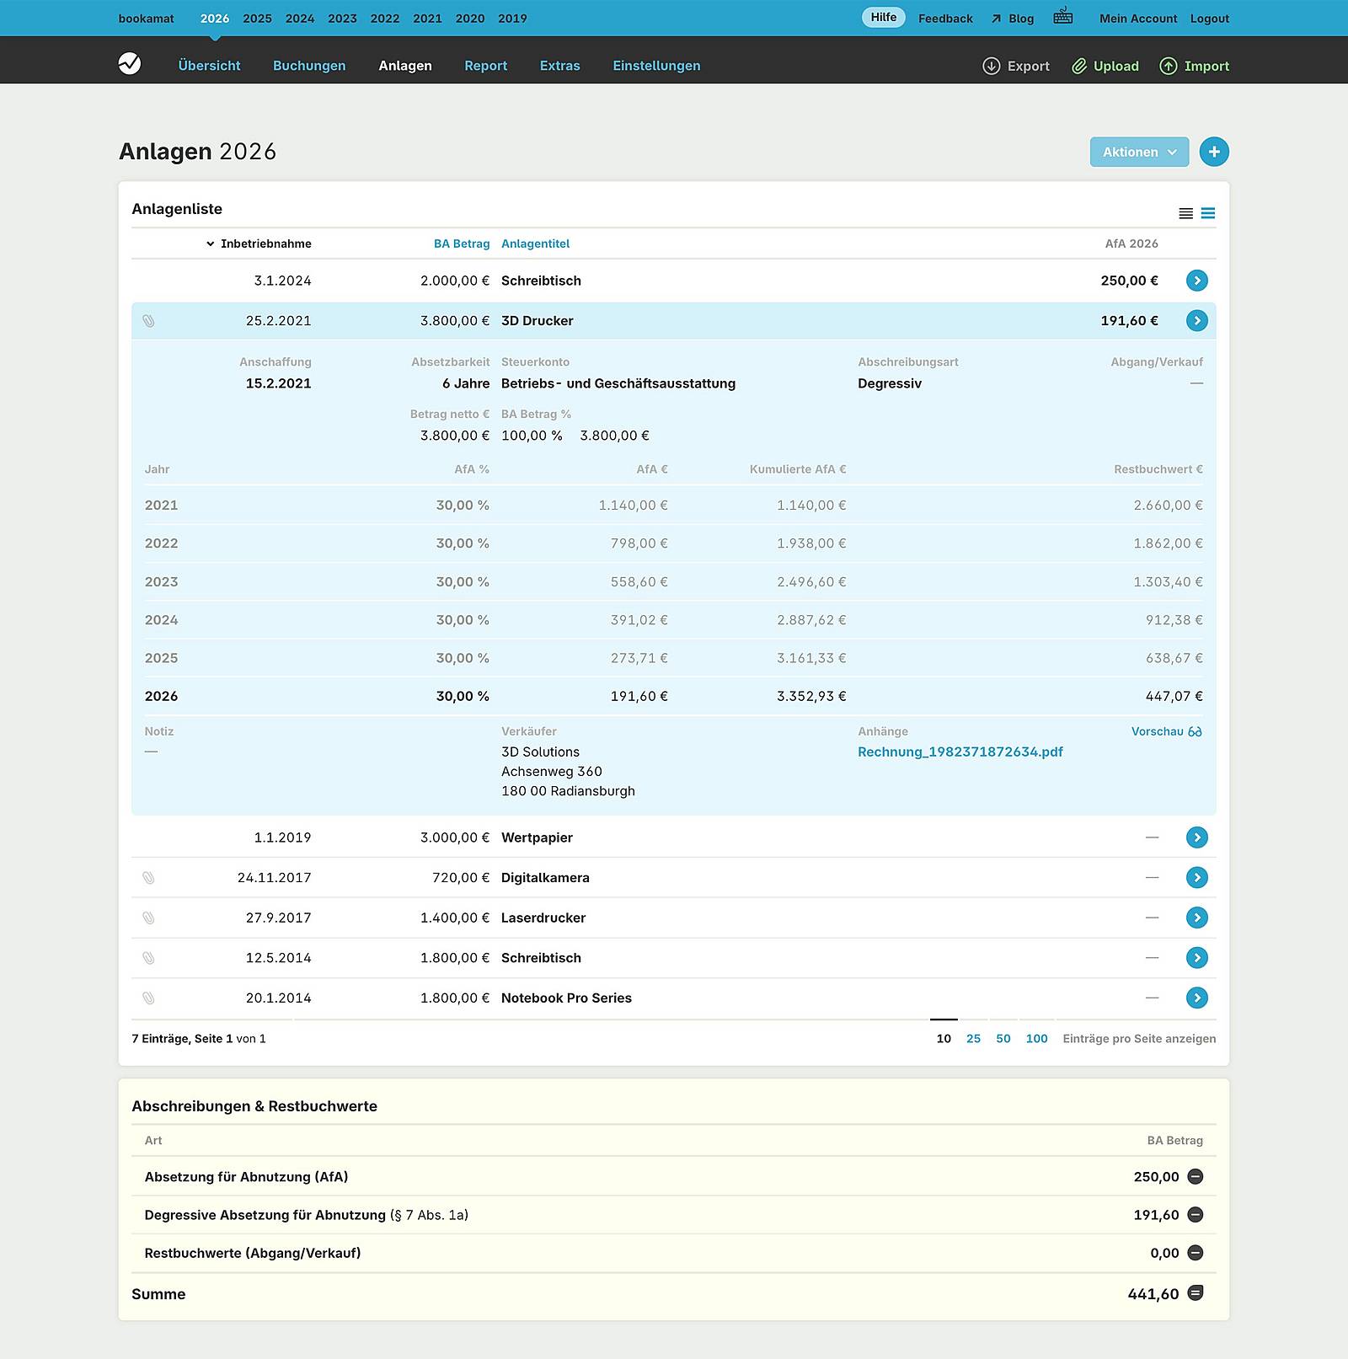Click the equals icon beside Summe total

[1195, 1293]
